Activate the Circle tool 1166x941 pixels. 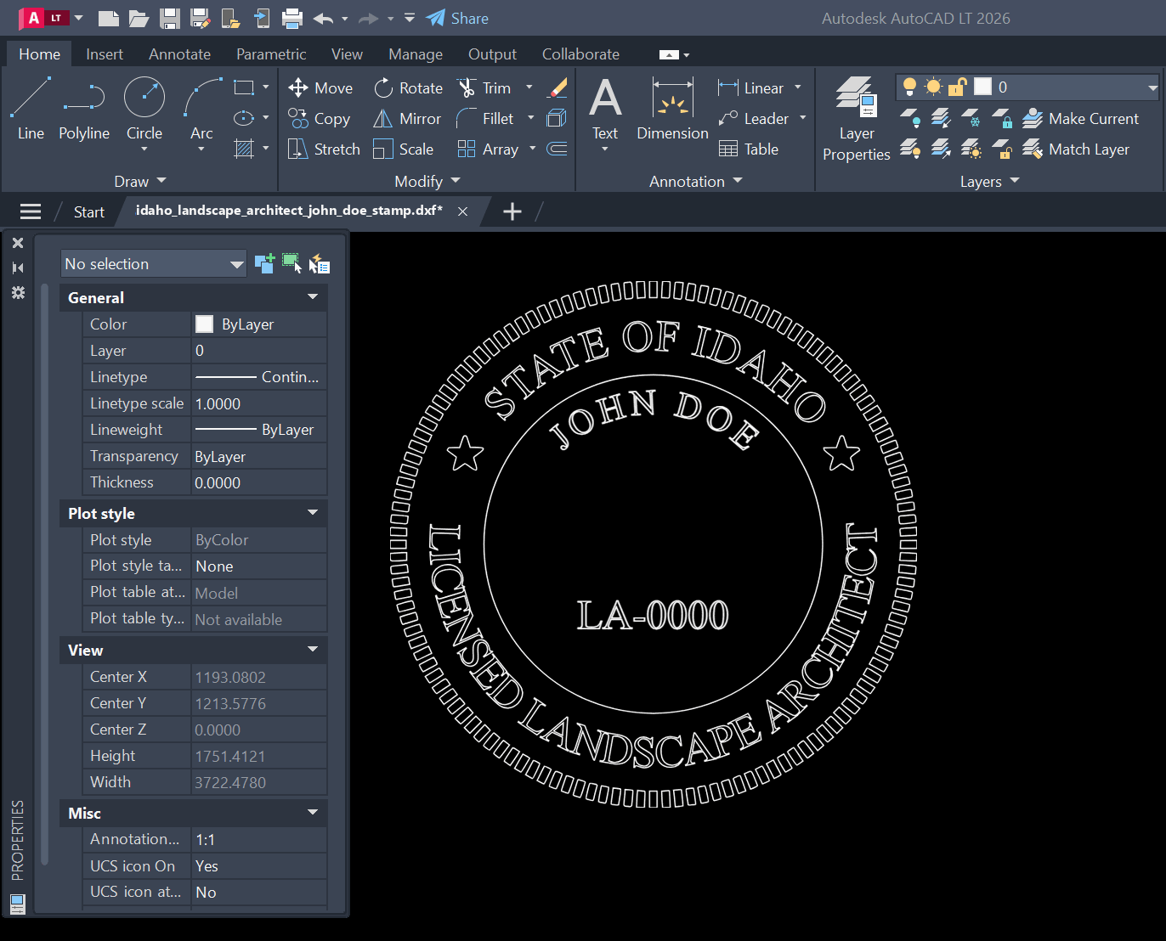[144, 108]
